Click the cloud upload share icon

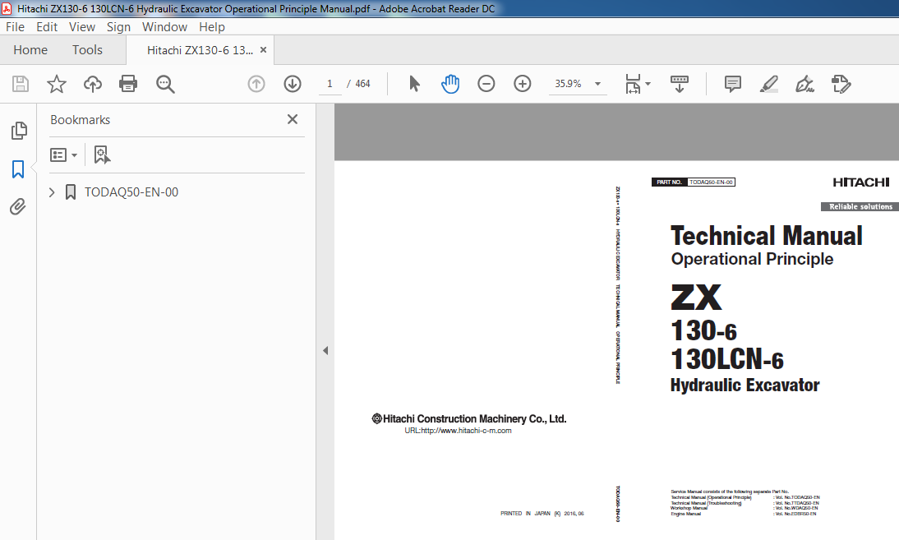click(92, 84)
